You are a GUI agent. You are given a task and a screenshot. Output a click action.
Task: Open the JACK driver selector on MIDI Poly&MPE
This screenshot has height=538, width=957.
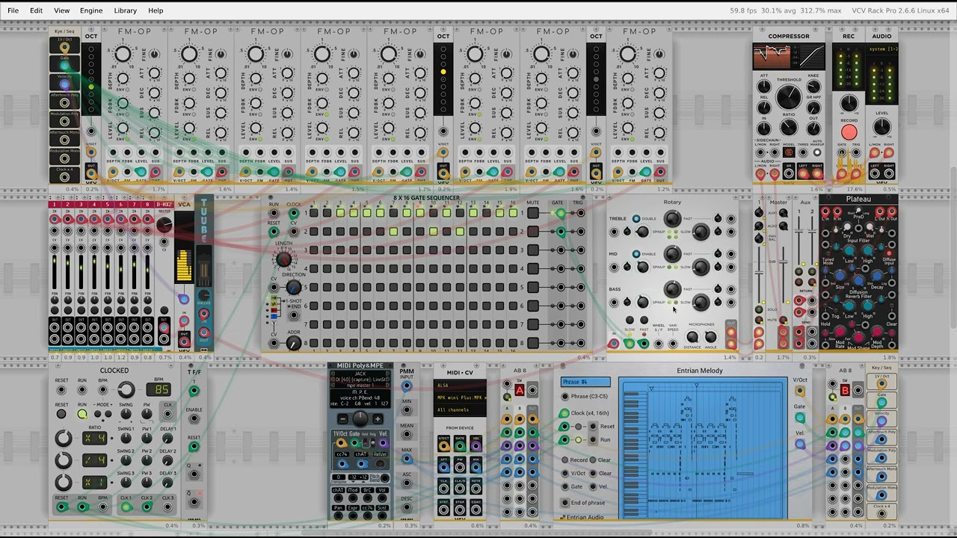coord(360,374)
